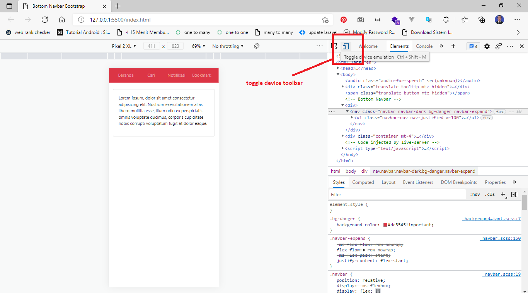528x293 pixels.
Task: Switch to the Welcome tab
Action: pyautogui.click(x=368, y=46)
